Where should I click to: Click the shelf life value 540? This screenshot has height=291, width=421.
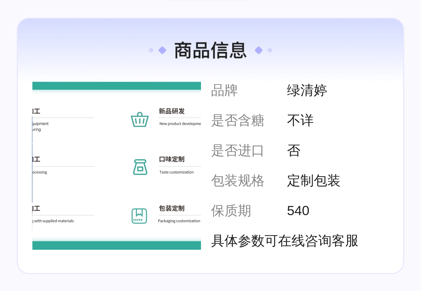[298, 211]
